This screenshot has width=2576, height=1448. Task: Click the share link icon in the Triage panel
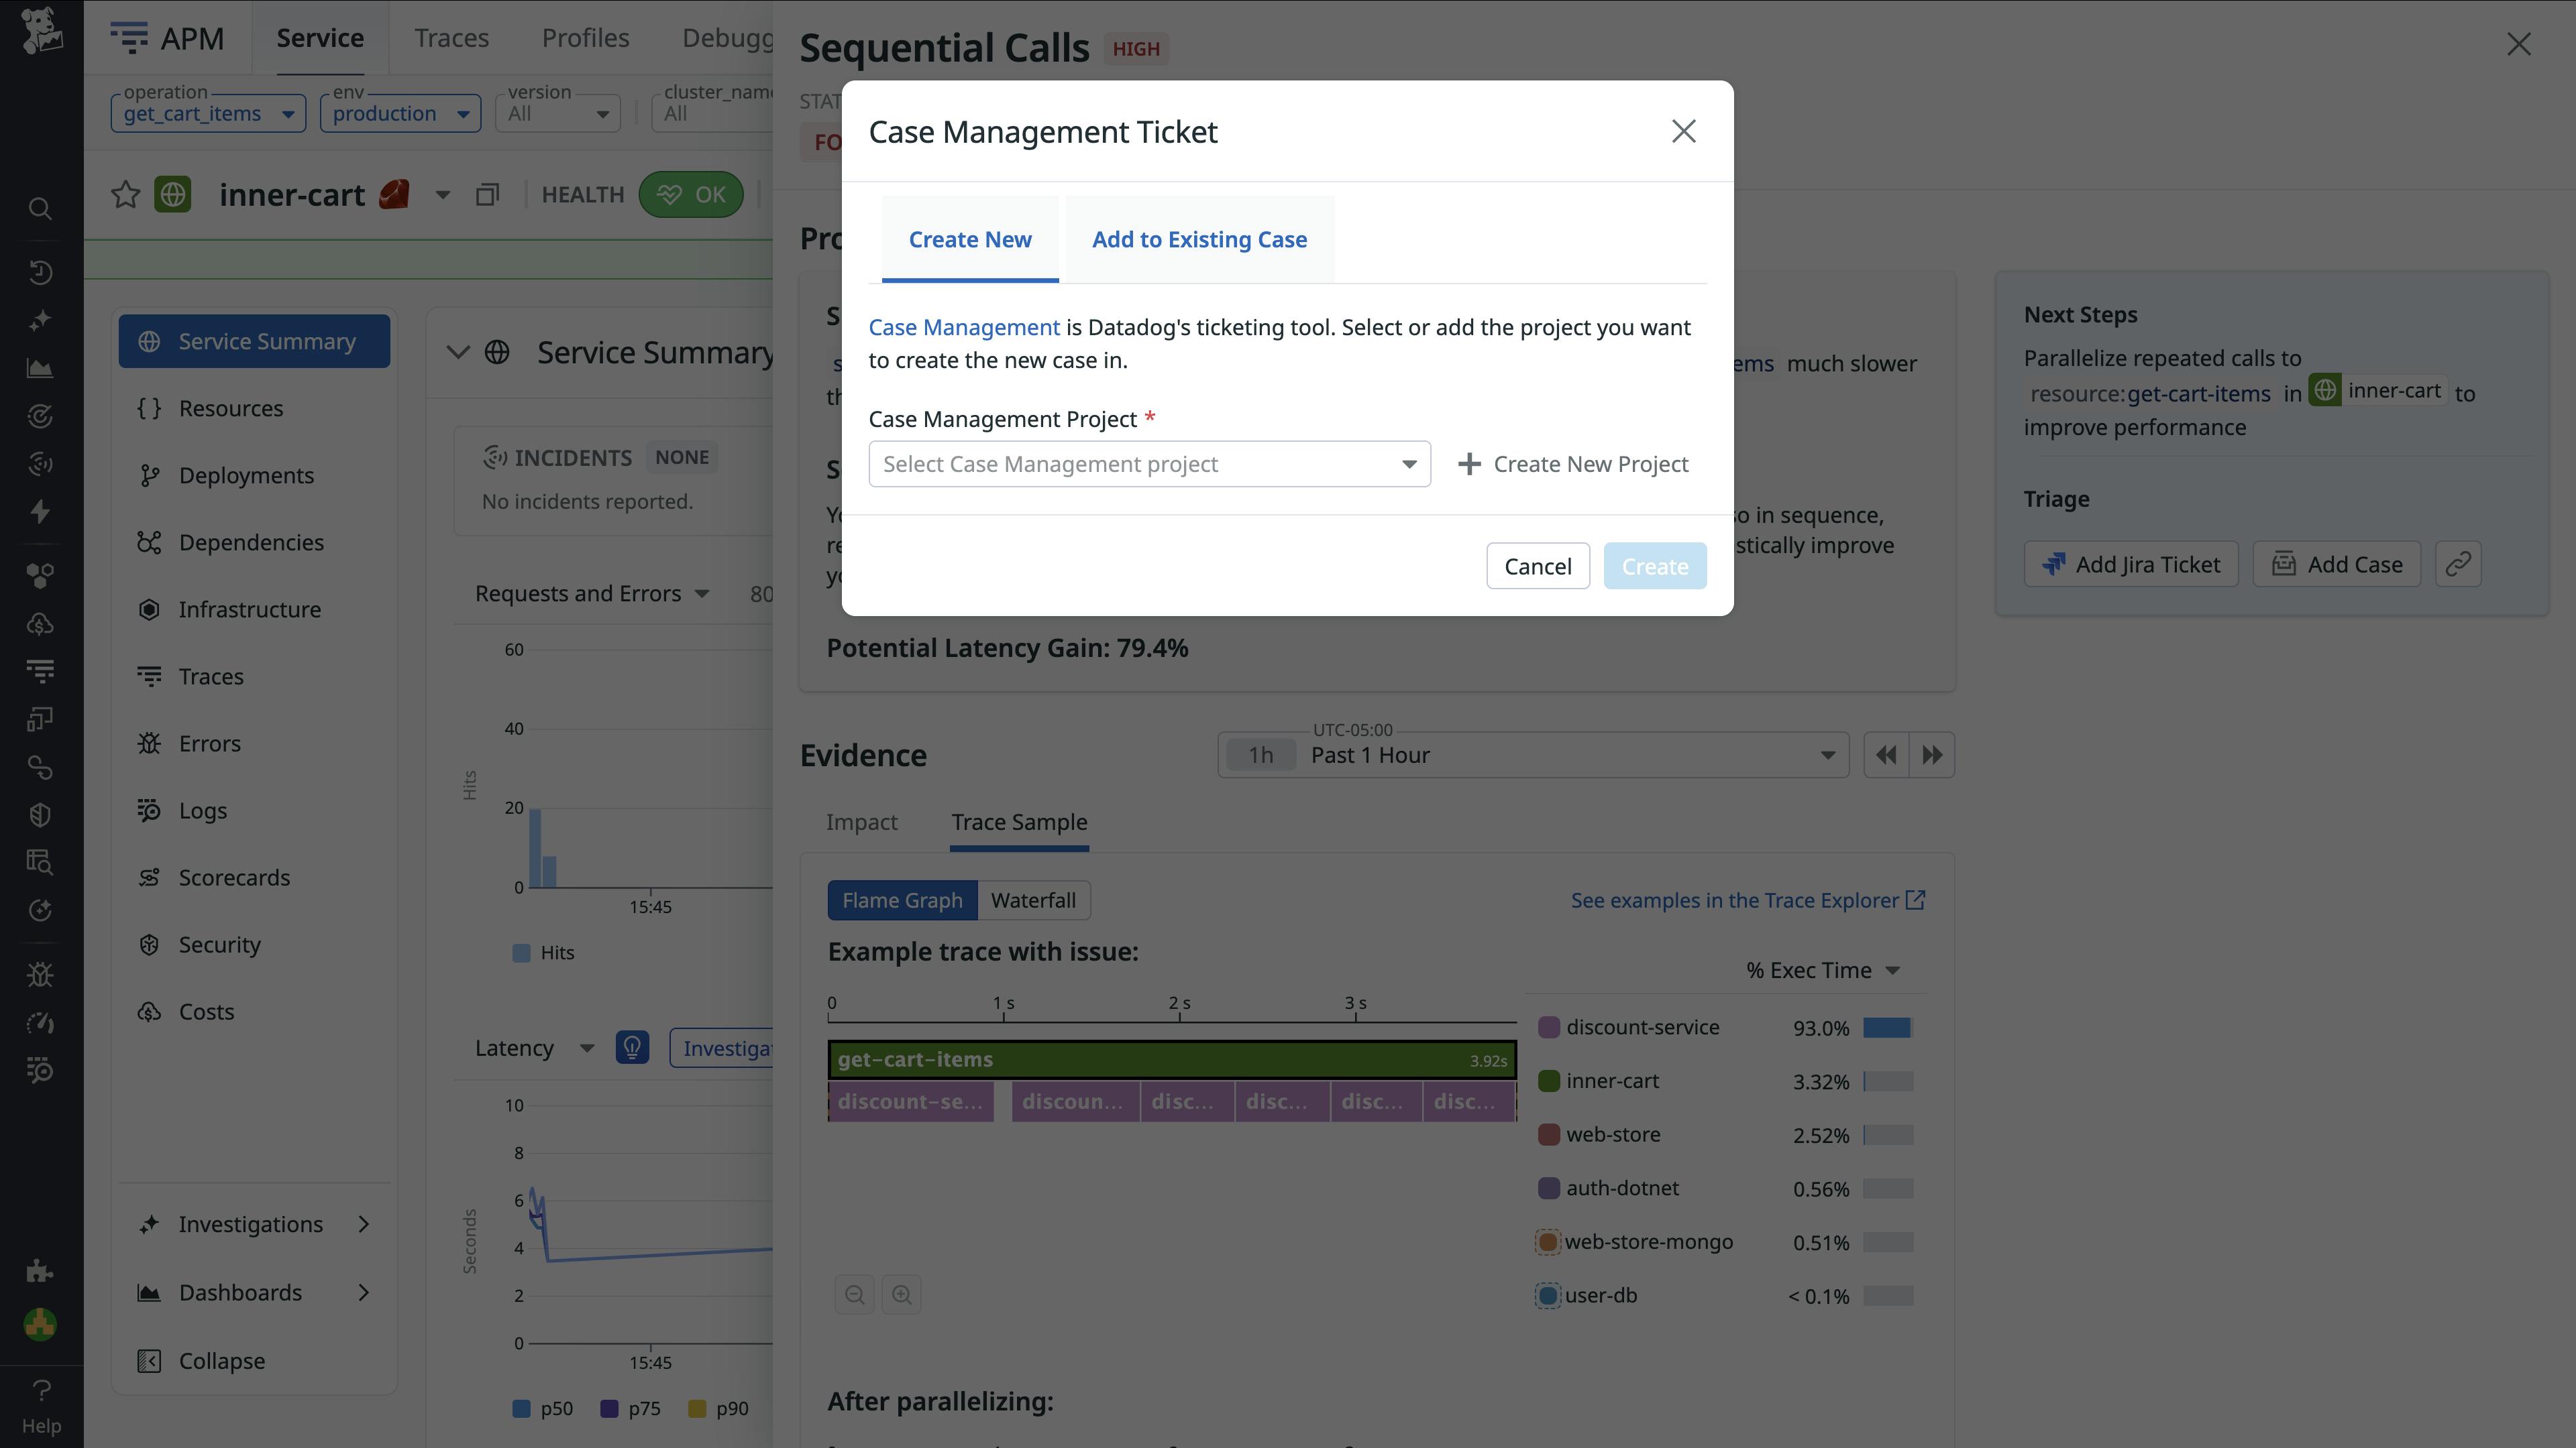pyautogui.click(x=2459, y=564)
